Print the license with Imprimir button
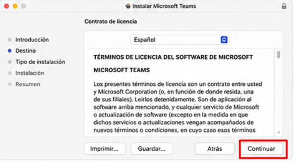 tap(104, 149)
